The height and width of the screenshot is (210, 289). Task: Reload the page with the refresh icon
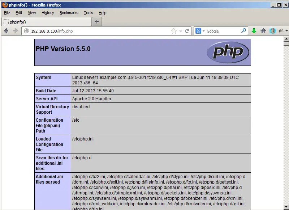coord(187,31)
